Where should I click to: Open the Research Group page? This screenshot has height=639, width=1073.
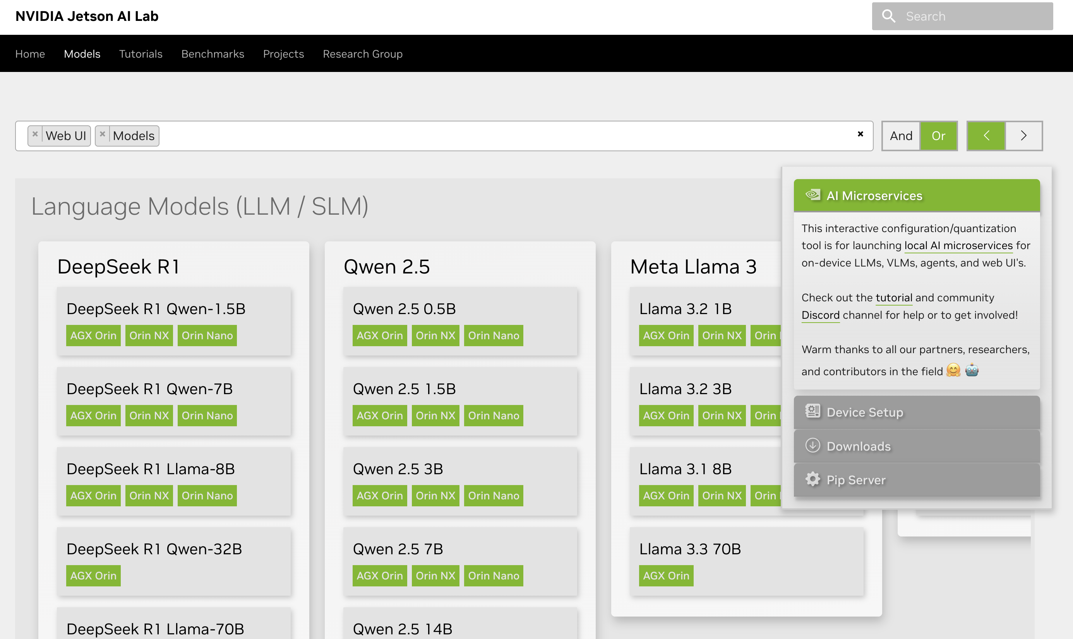[x=363, y=54]
